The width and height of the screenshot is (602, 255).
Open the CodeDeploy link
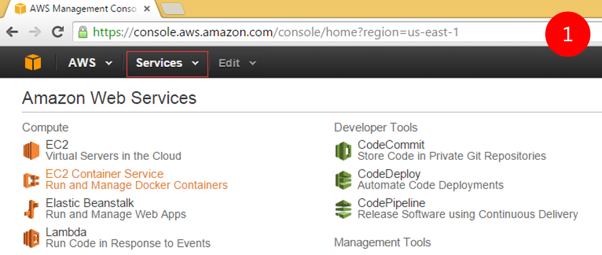point(389,174)
